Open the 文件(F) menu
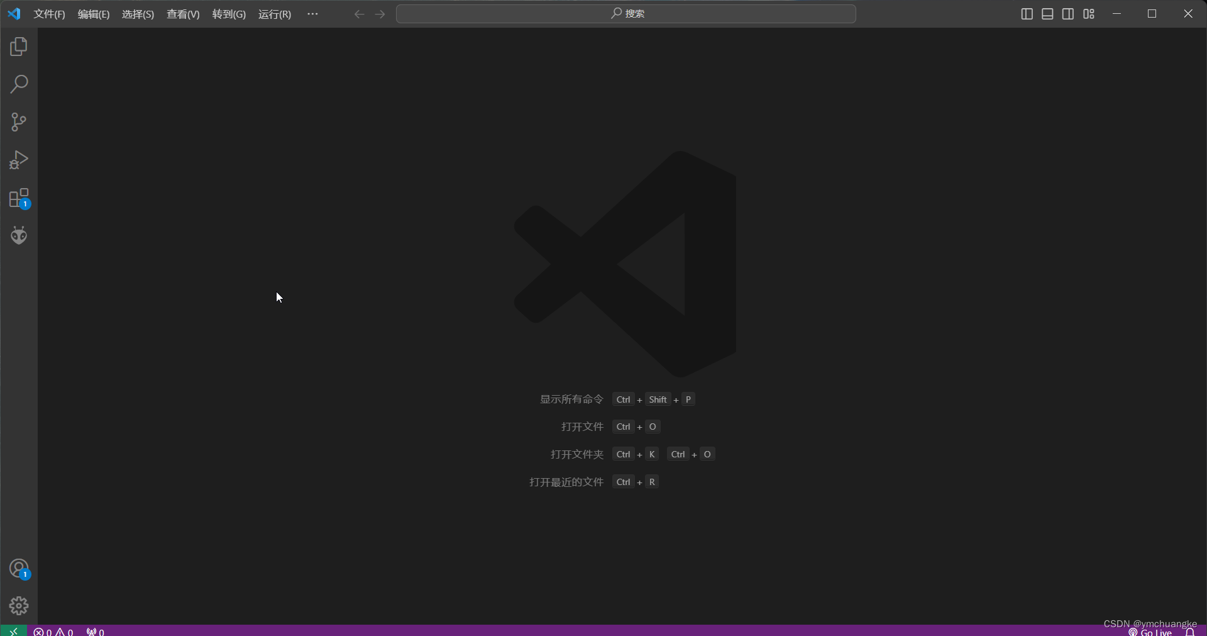The image size is (1207, 636). [x=50, y=14]
